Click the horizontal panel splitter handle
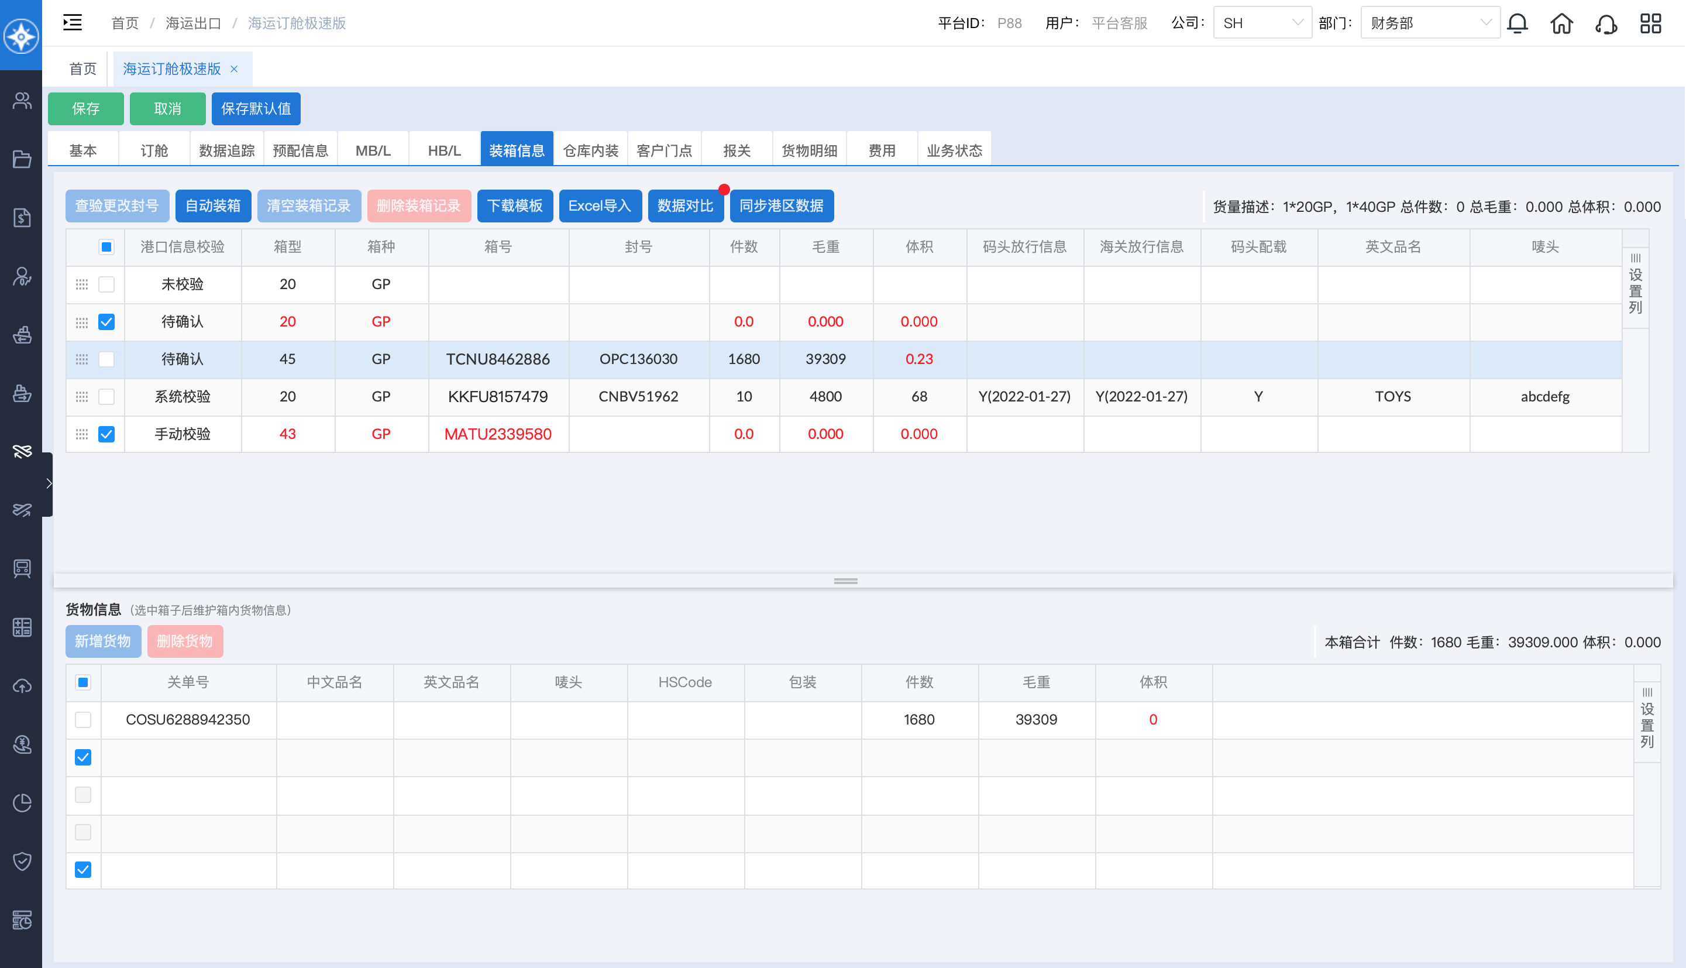 (845, 581)
